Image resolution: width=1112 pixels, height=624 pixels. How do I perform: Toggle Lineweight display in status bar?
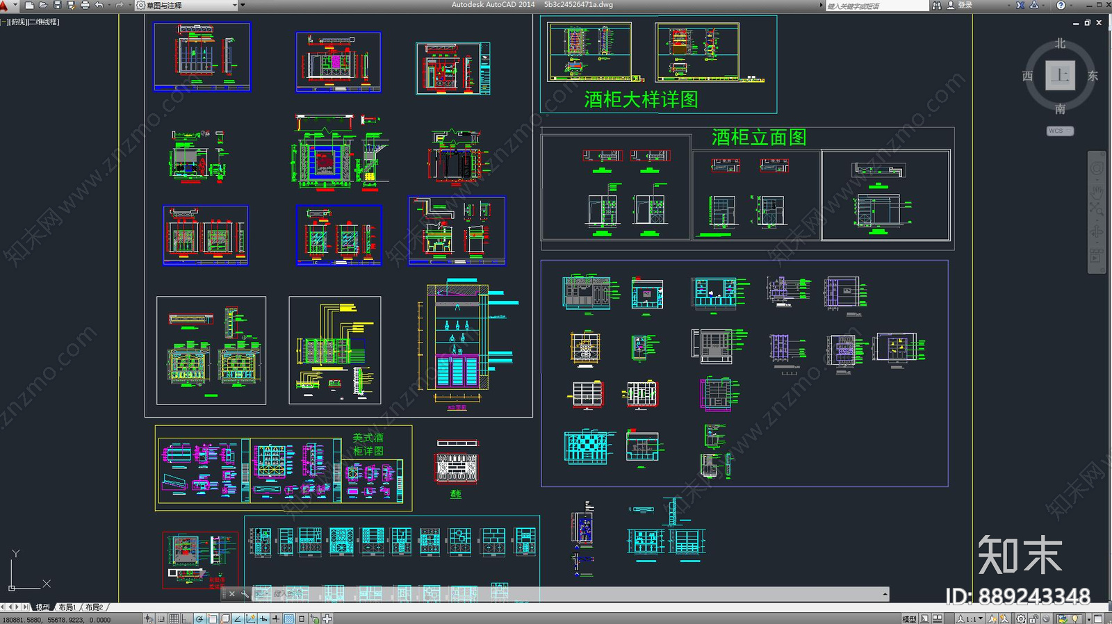(276, 618)
